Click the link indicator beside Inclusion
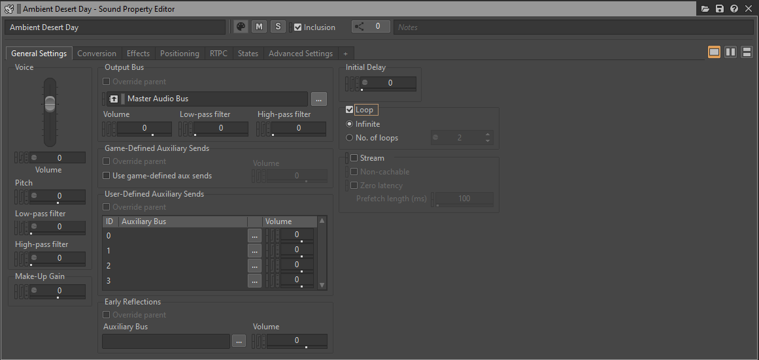 (x=290, y=27)
